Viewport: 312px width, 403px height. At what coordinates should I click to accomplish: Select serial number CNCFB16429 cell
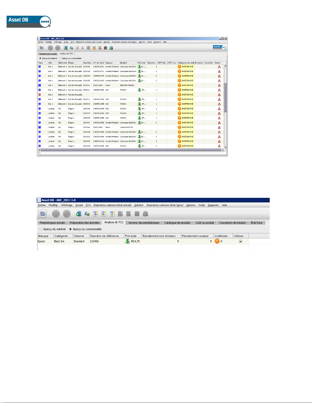[x=99, y=146]
